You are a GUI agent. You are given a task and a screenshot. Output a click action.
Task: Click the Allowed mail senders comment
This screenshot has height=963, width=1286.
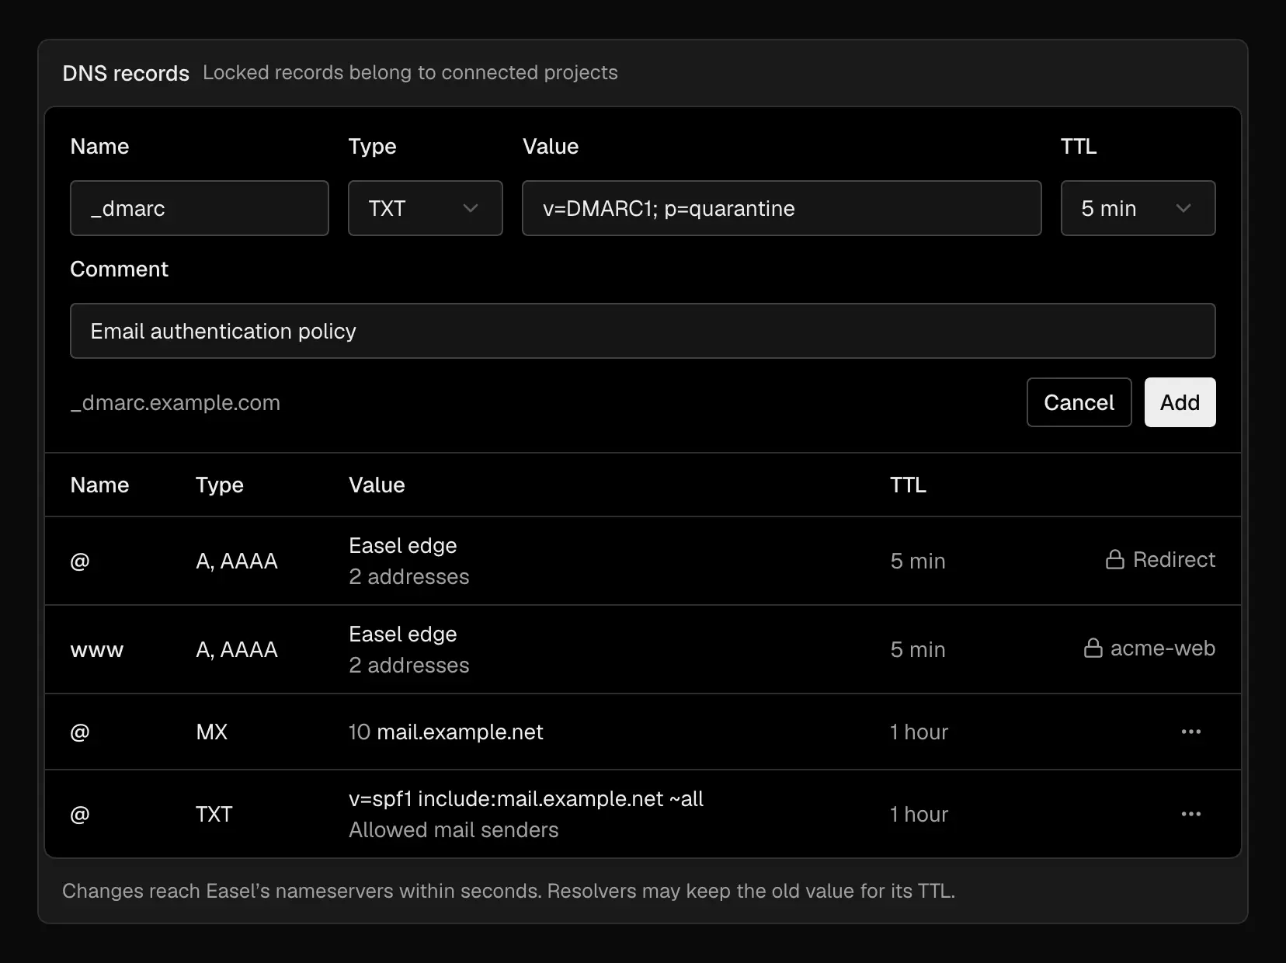[454, 829]
